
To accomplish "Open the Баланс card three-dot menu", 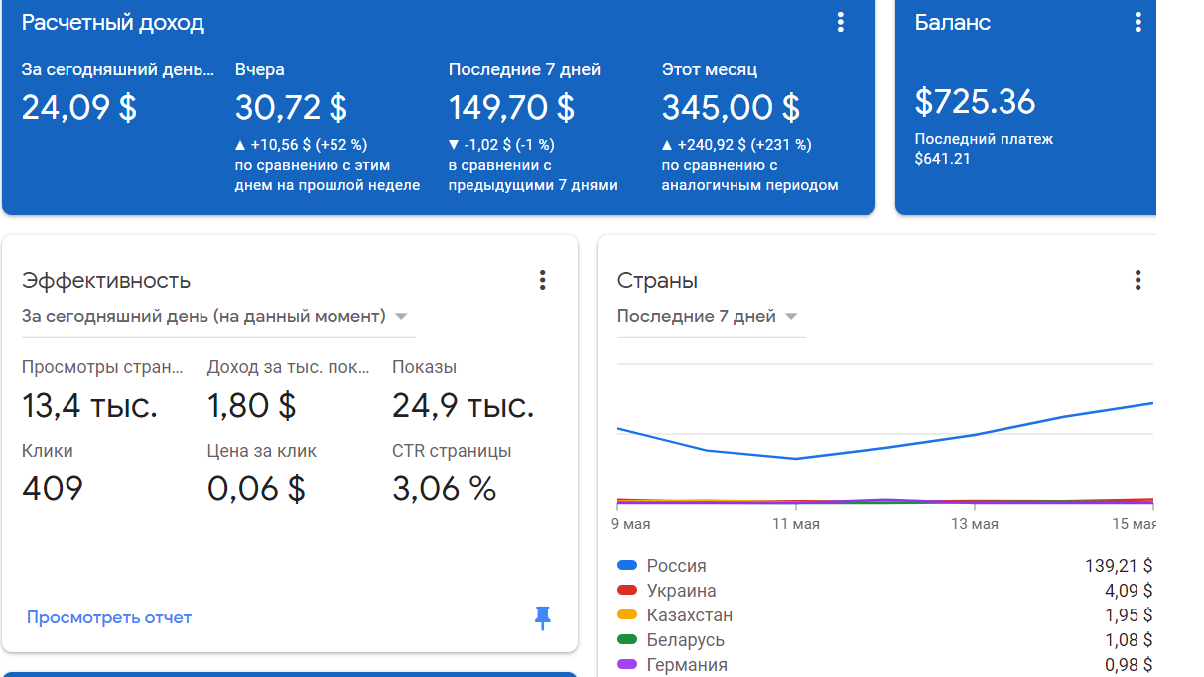I will 1137,22.
